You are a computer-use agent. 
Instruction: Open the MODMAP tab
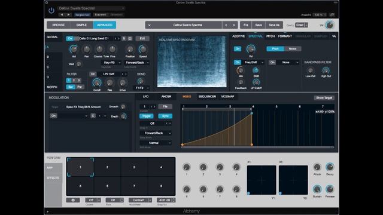tap(227, 97)
